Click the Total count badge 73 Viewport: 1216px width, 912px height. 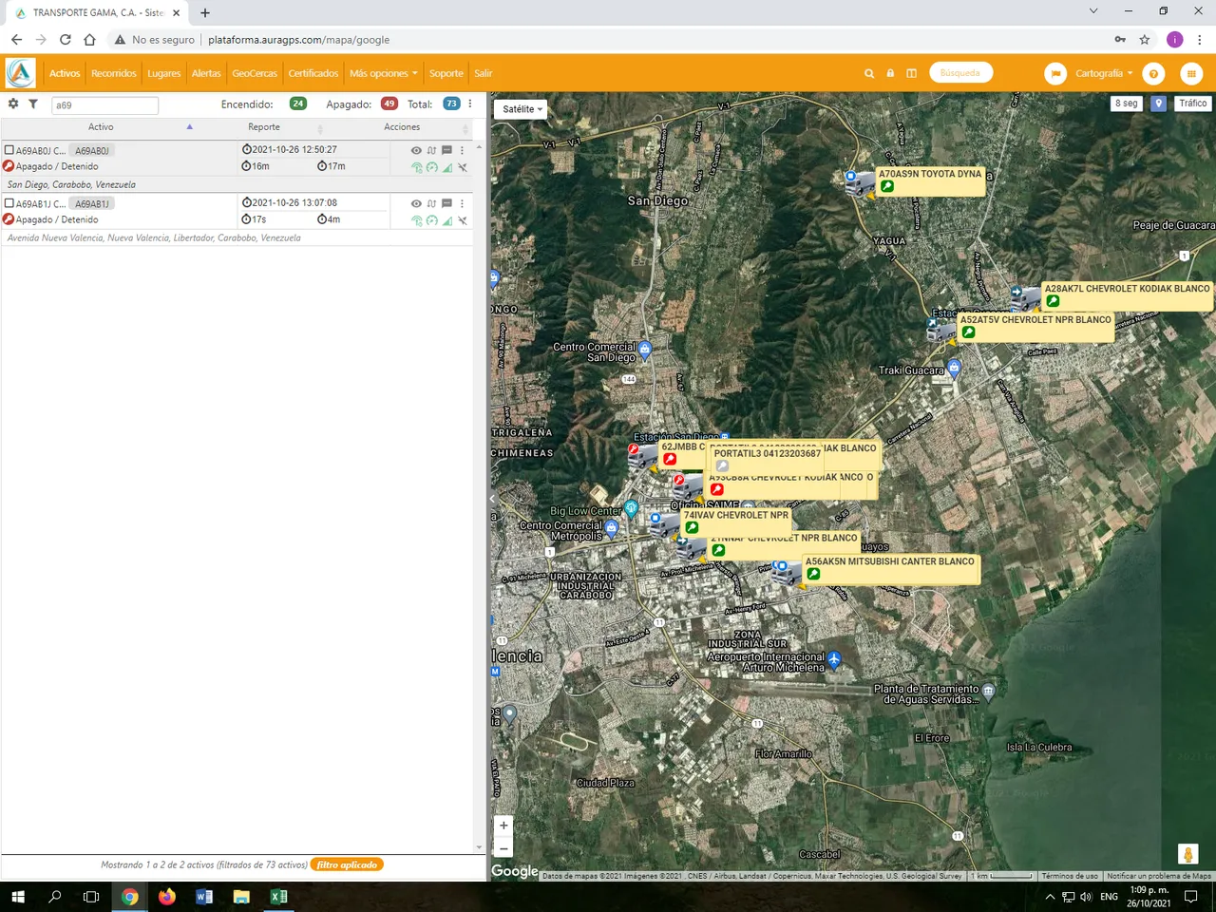pyautogui.click(x=451, y=104)
